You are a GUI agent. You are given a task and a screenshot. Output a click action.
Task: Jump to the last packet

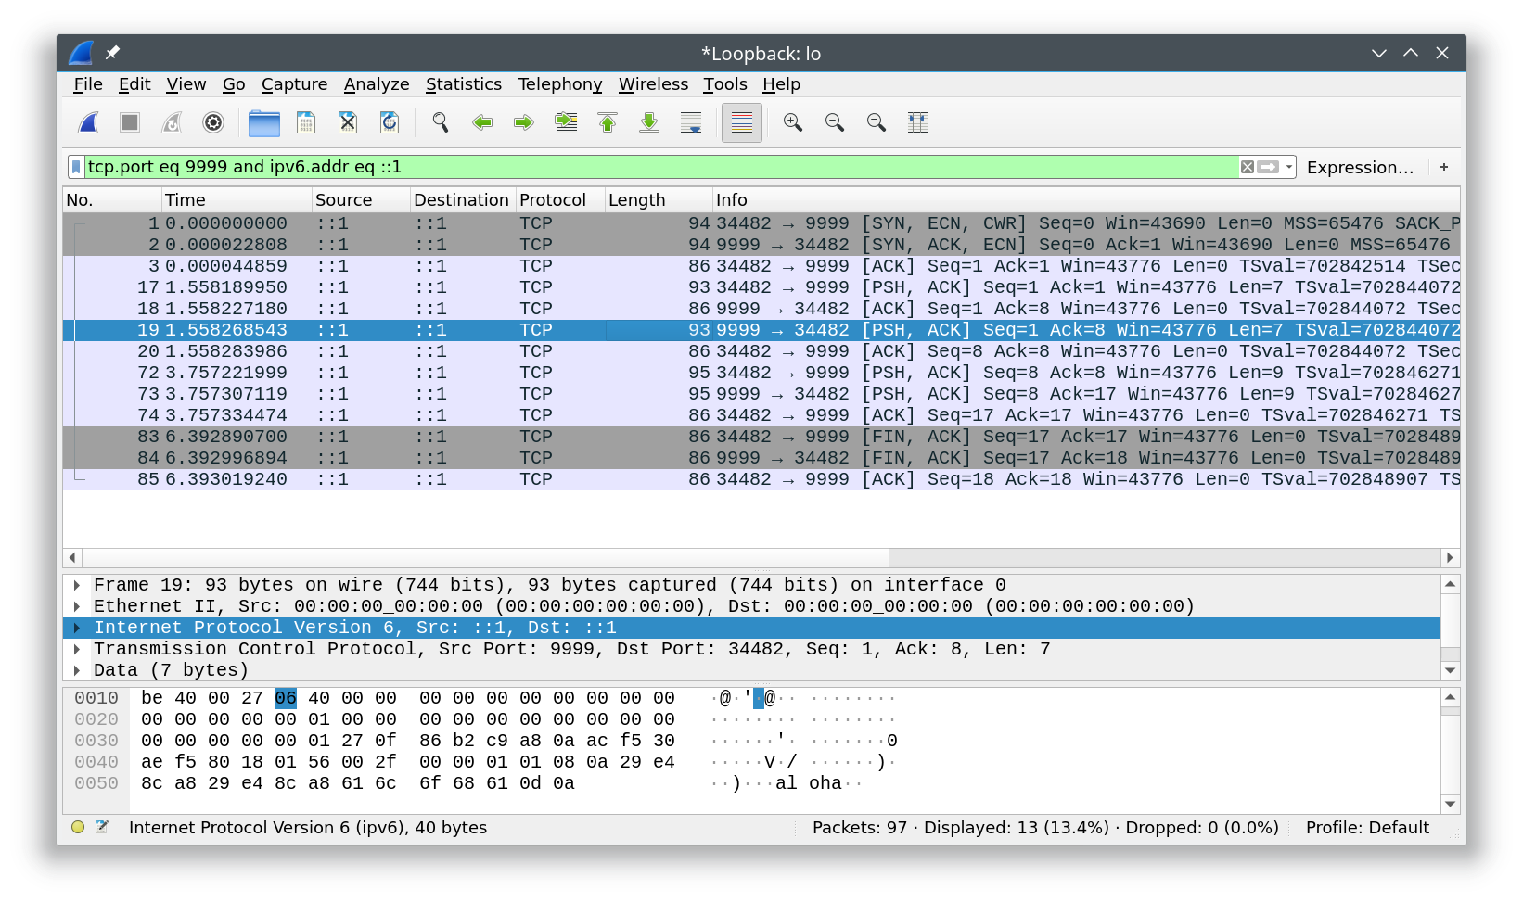tap(649, 122)
